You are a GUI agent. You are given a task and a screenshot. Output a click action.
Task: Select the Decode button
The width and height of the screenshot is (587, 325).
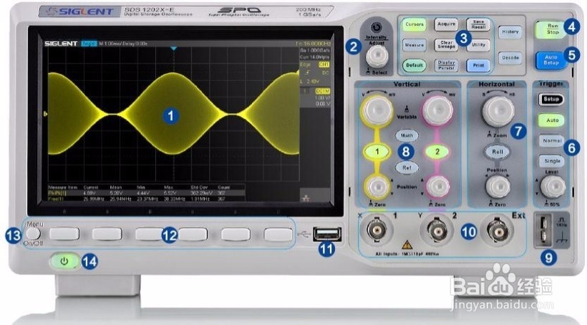510,58
